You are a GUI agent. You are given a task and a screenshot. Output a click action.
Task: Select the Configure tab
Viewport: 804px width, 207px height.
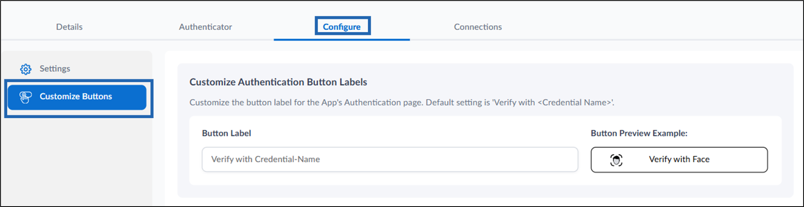pyautogui.click(x=342, y=27)
